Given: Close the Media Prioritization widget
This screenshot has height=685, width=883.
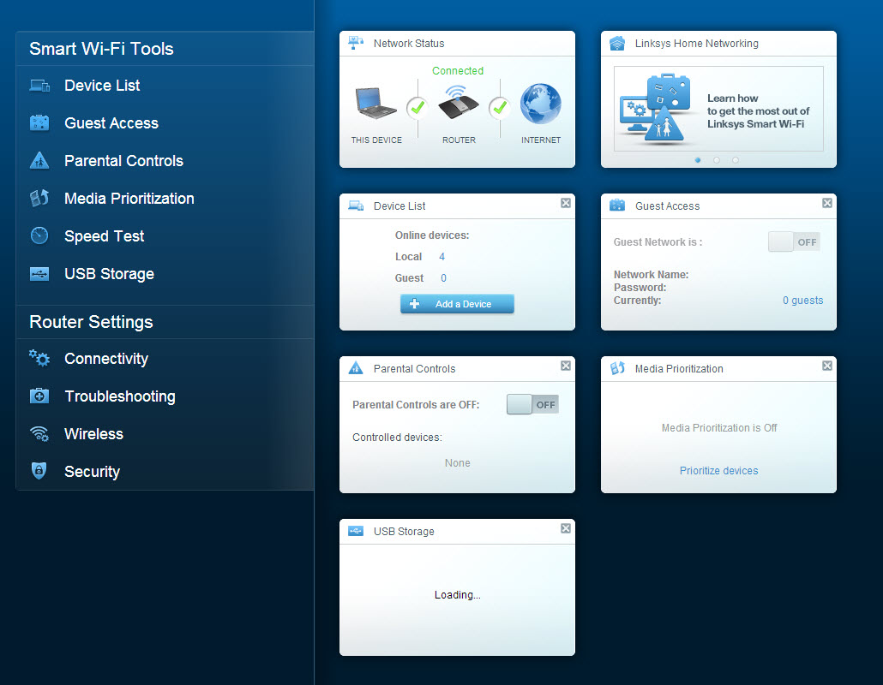Looking at the screenshot, I should click(827, 366).
